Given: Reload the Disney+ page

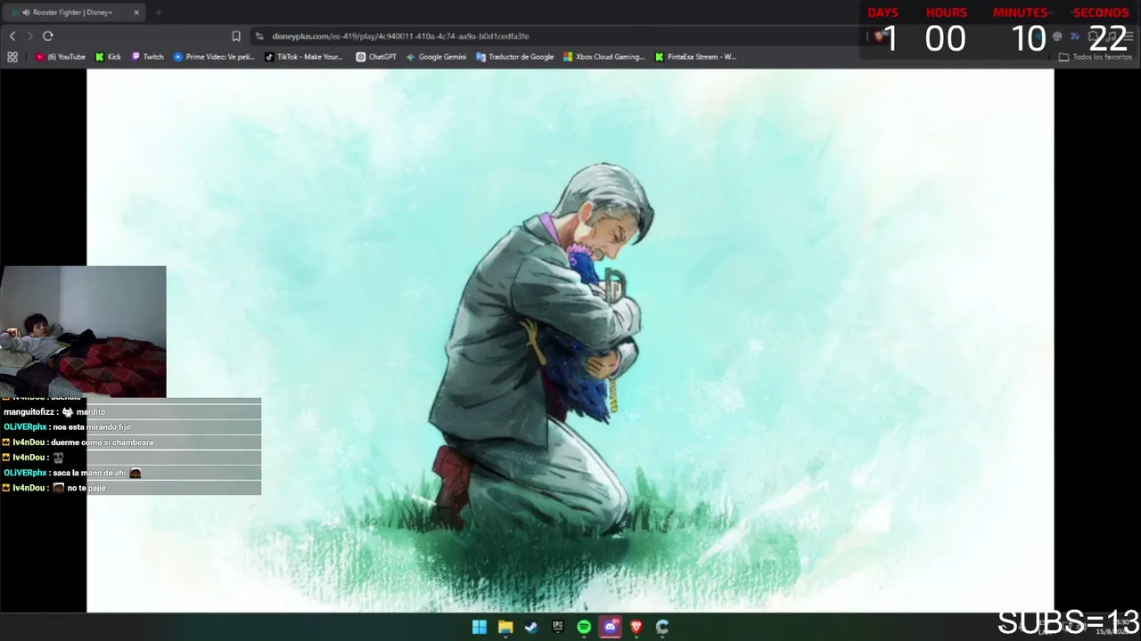Looking at the screenshot, I should click(x=48, y=36).
